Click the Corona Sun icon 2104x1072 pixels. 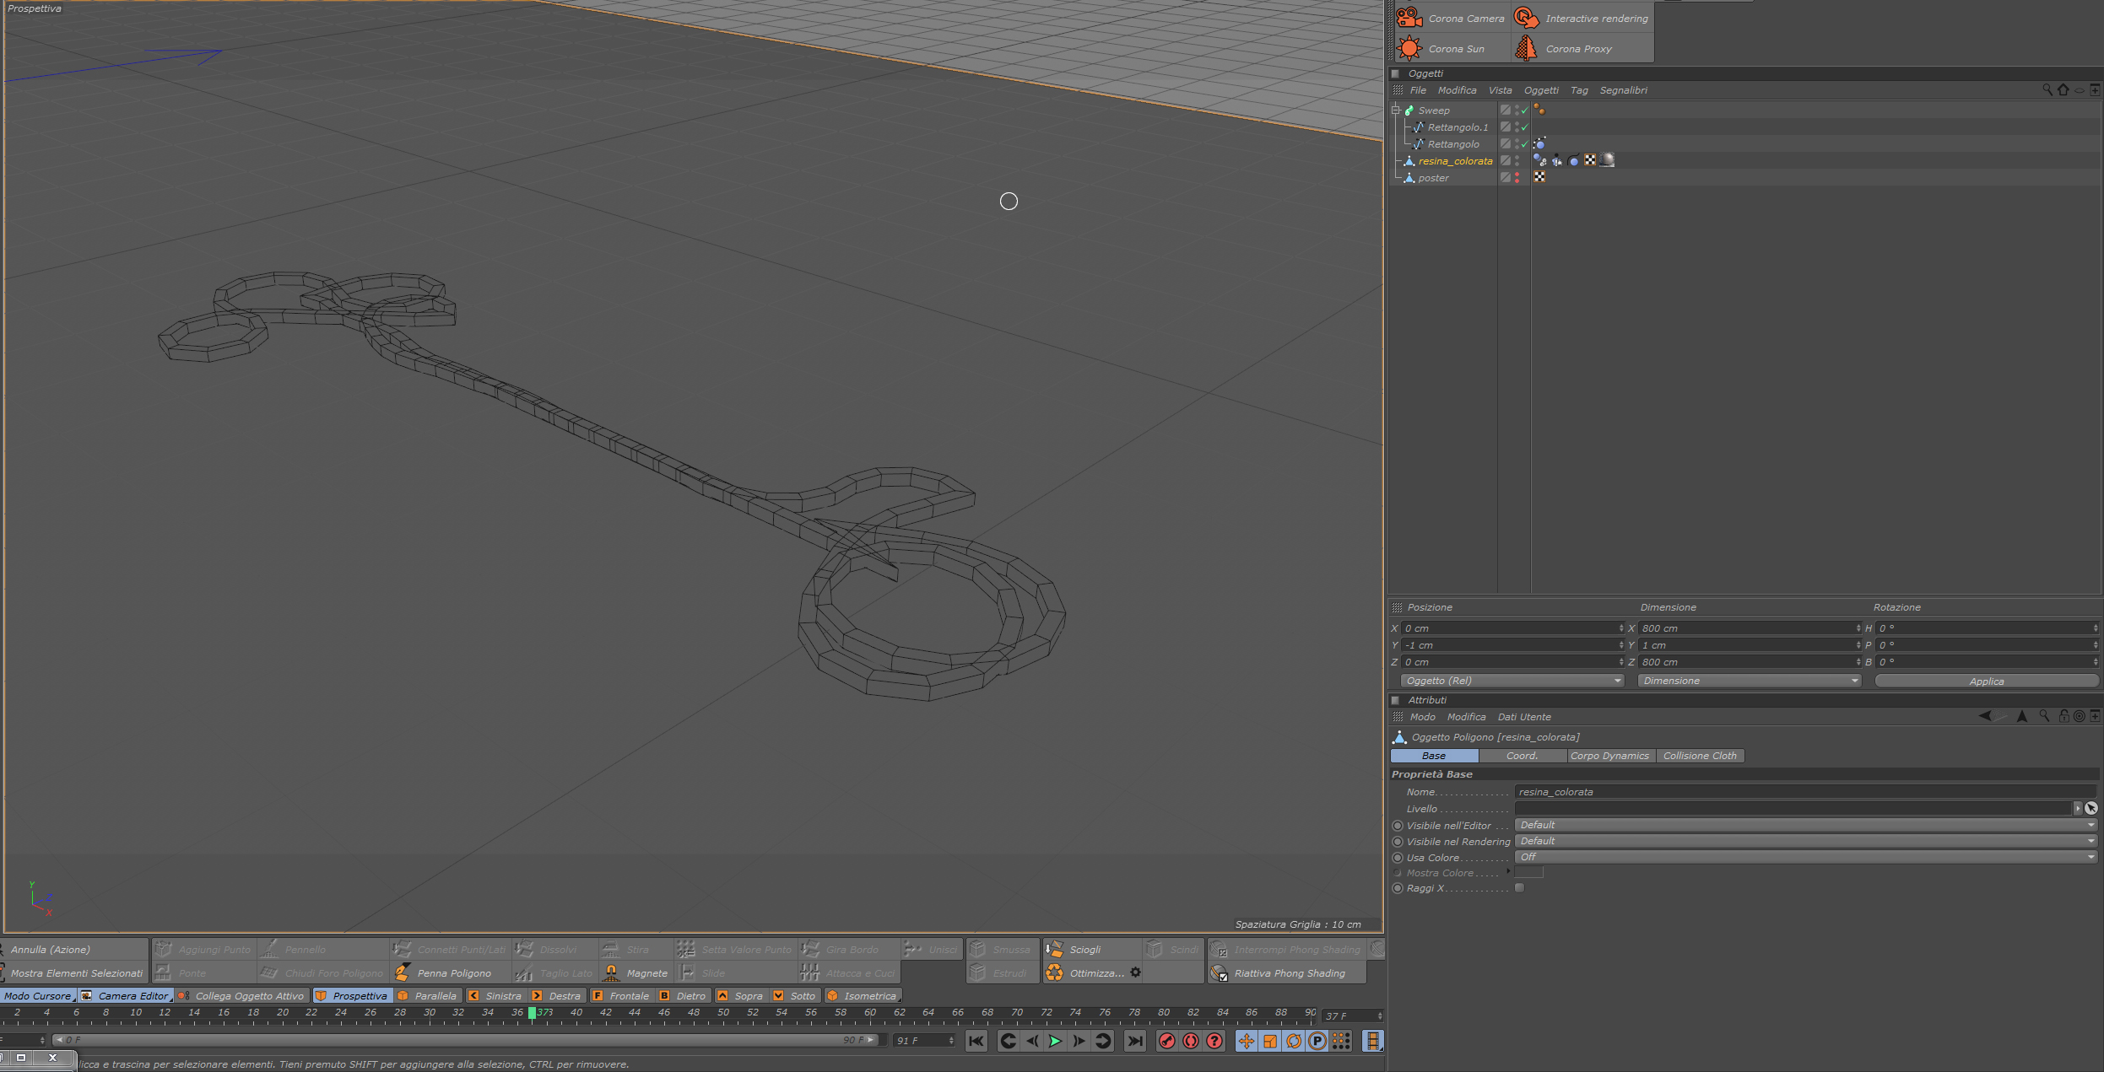point(1409,48)
